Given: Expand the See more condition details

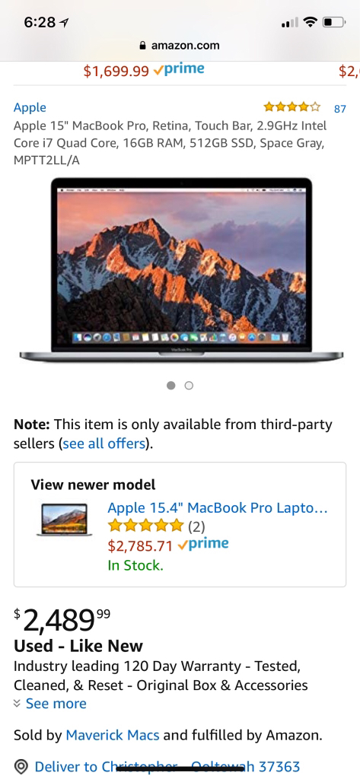Looking at the screenshot, I should 56,704.
